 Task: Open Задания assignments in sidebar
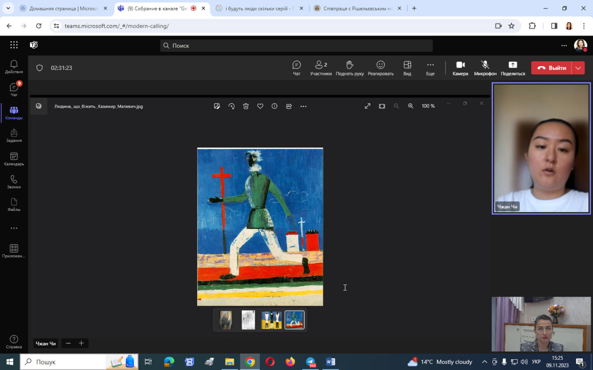(x=14, y=136)
